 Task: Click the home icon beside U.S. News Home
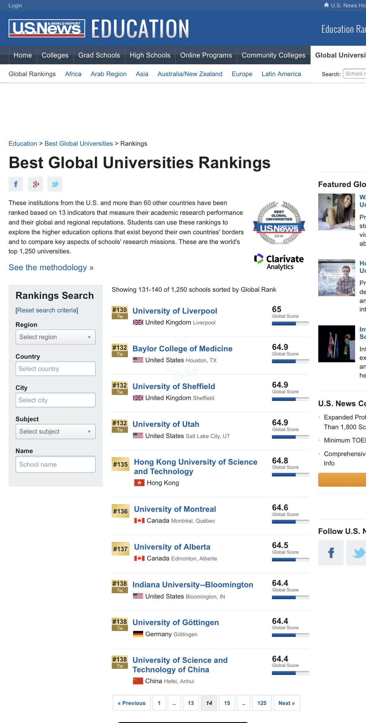pyautogui.click(x=326, y=5)
